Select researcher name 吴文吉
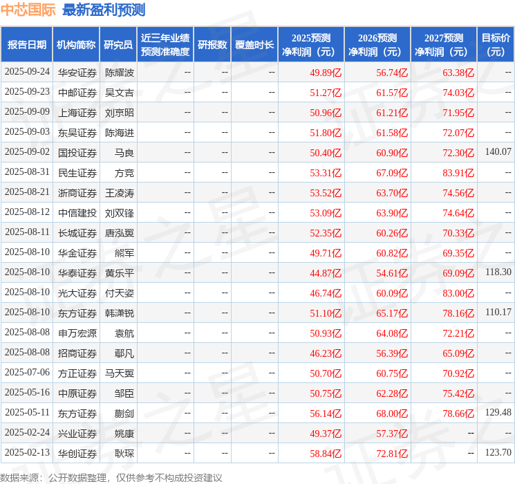The image size is (515, 484). pyautogui.click(x=119, y=93)
